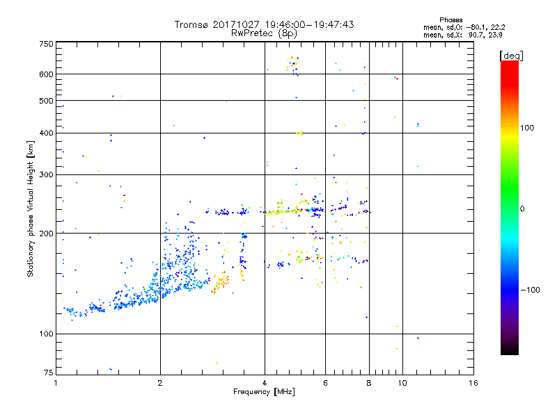
Task: Click the colorbar tick label "-100"
Action: pyautogui.click(x=530, y=290)
